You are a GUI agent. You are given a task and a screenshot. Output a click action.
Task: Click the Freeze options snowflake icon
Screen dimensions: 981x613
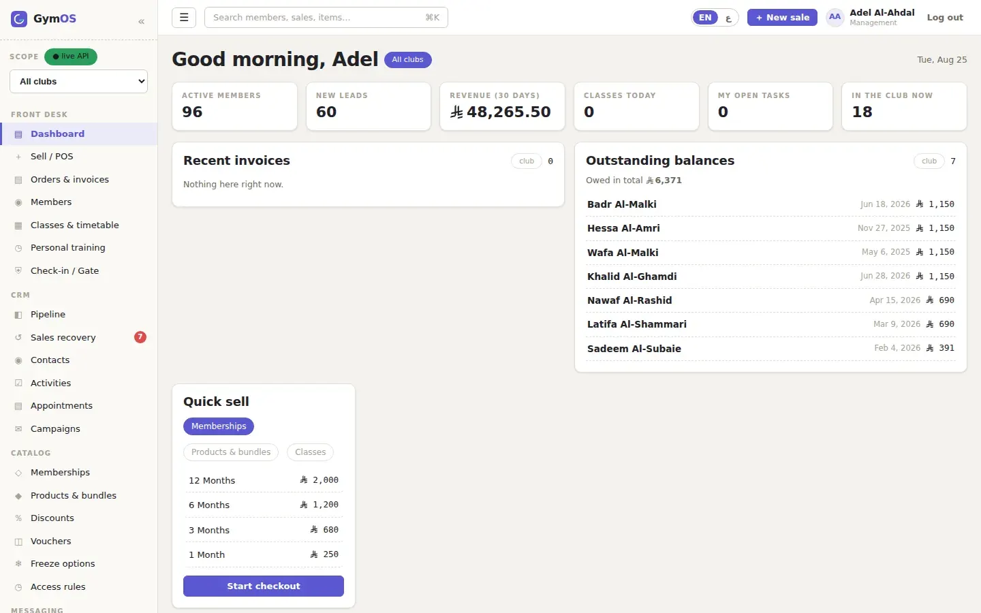[x=18, y=564]
